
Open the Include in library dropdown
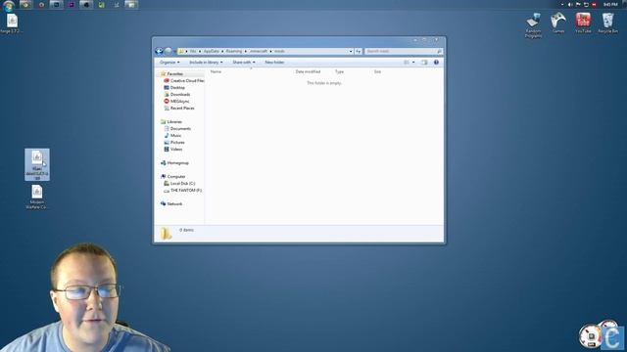pos(206,63)
